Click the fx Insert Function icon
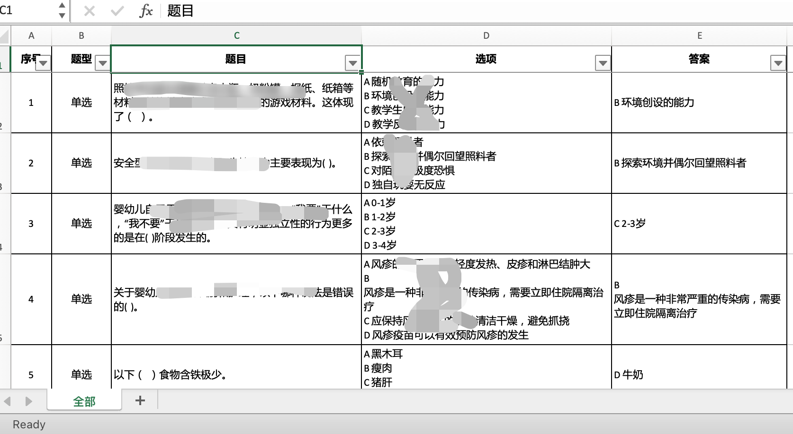 coord(147,10)
